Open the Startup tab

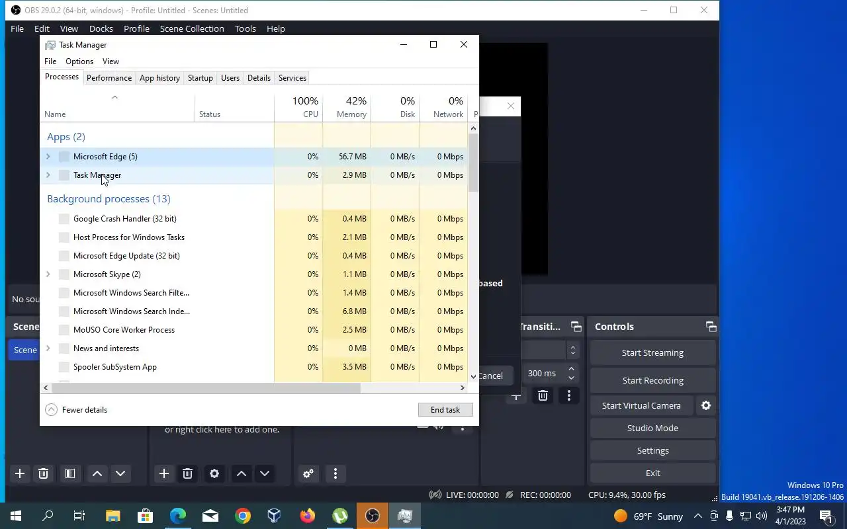[201, 78]
